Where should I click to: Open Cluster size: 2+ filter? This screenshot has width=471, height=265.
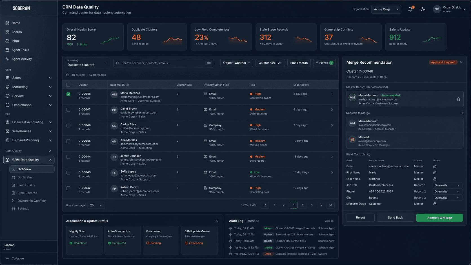(x=270, y=63)
